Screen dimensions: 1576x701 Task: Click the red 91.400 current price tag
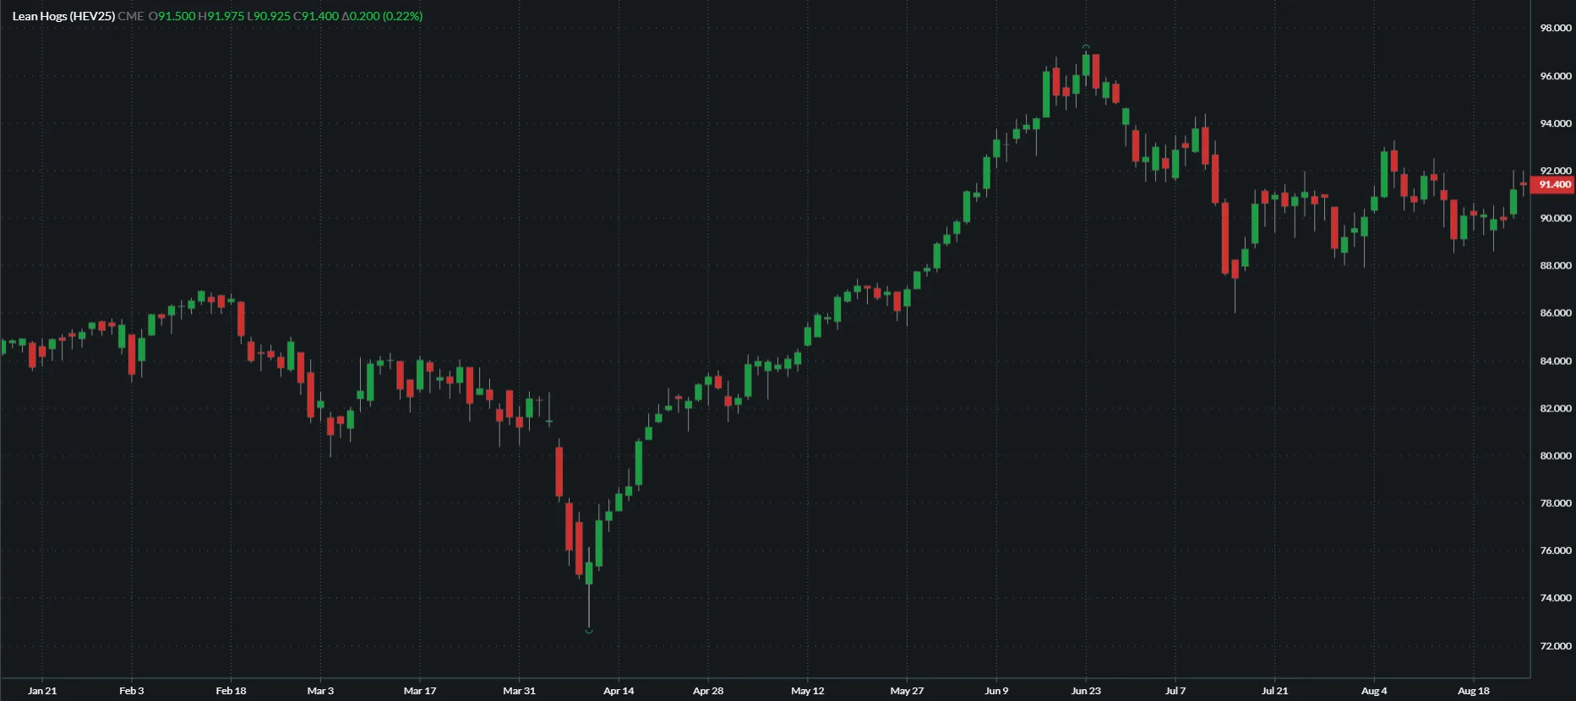pos(1553,184)
